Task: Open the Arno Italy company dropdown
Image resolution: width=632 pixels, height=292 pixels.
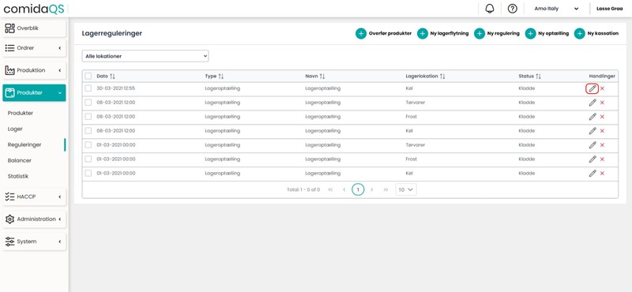Action: pos(556,9)
